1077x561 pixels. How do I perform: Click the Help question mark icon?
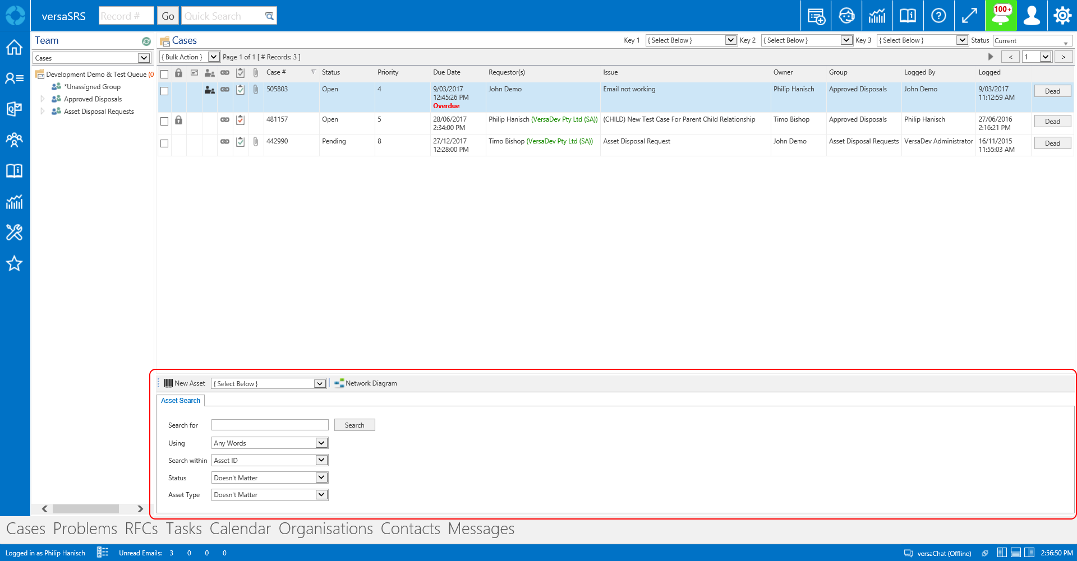[938, 15]
